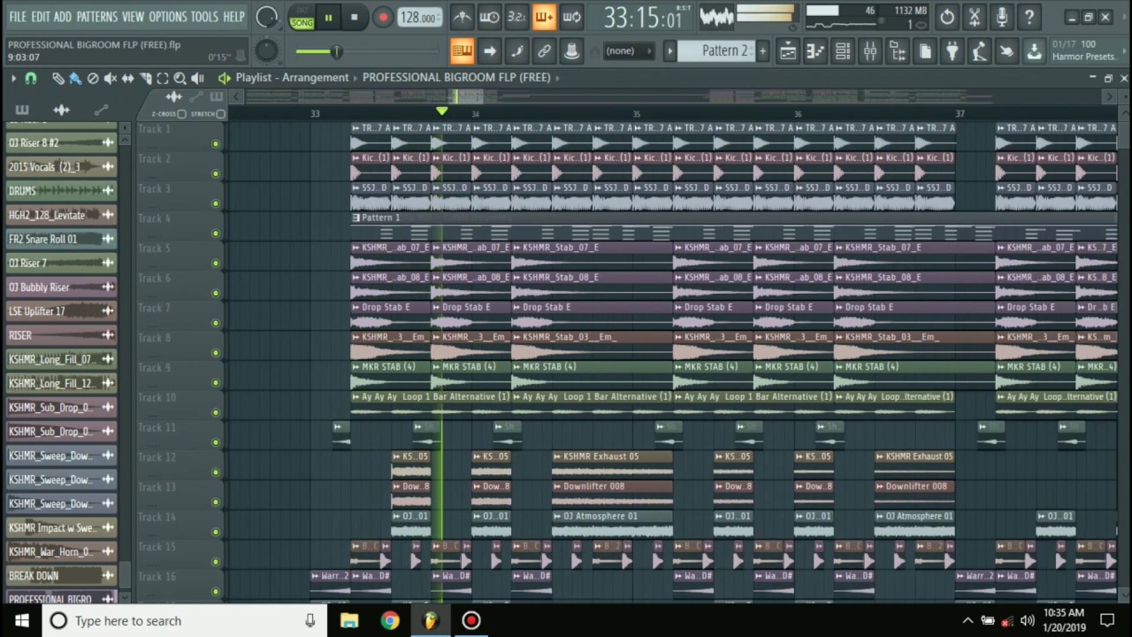Image resolution: width=1132 pixels, height=637 pixels.
Task: Select the BREAK DOWN item in the picker list
Action: point(62,576)
